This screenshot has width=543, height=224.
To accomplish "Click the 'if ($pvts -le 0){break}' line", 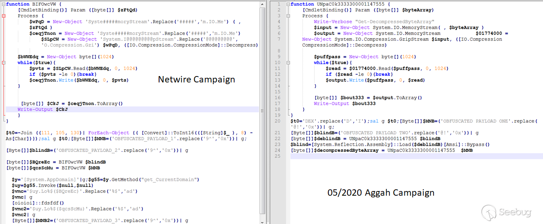I will [x=63, y=74].
